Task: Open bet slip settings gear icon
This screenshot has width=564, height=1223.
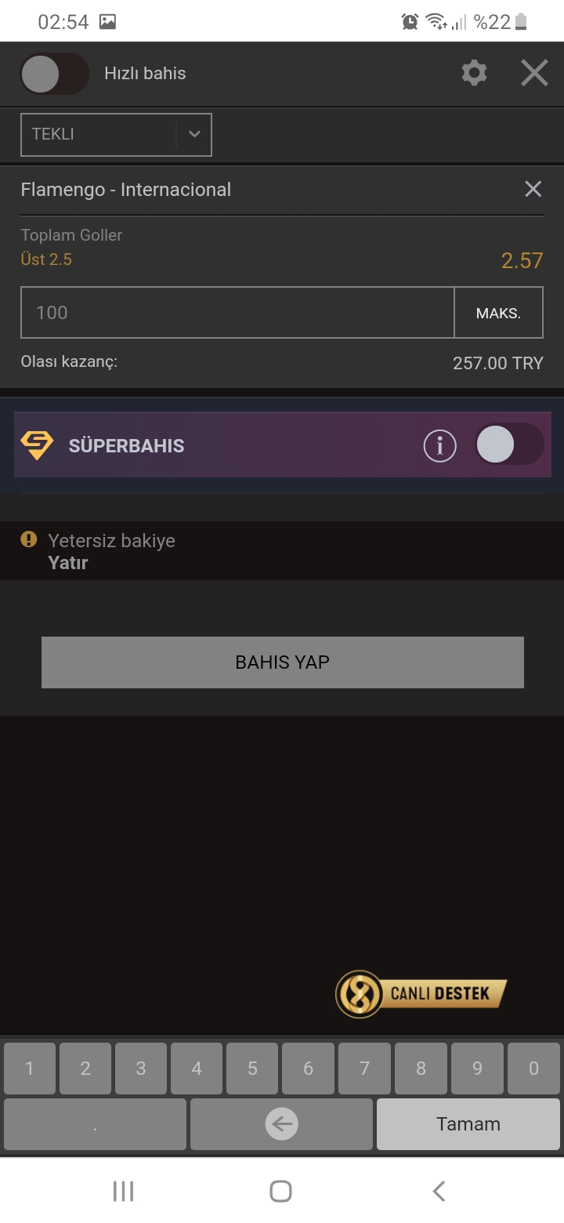Action: (x=474, y=73)
